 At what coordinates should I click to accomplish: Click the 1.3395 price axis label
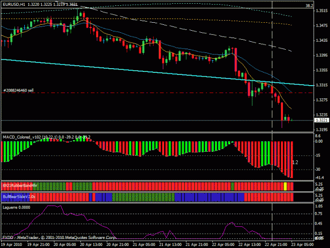click(322, 56)
